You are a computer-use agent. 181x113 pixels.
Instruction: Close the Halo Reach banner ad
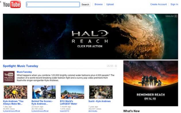176,16
